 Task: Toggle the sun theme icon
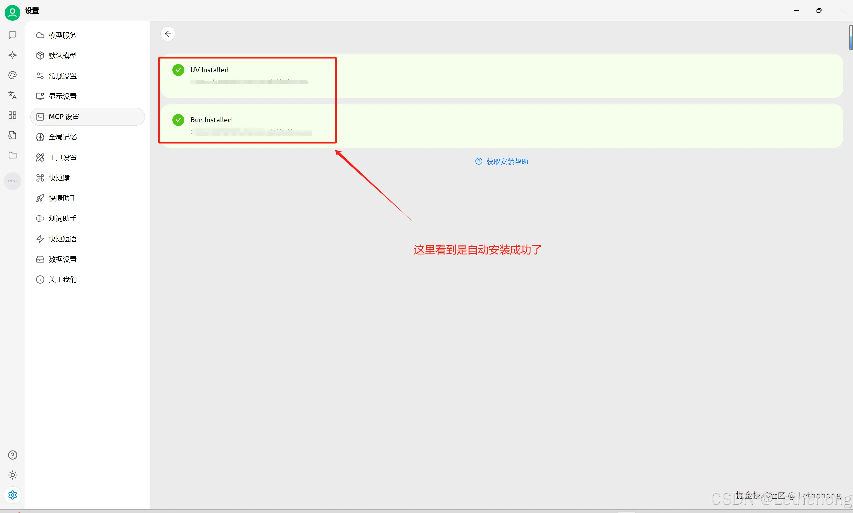[12, 475]
